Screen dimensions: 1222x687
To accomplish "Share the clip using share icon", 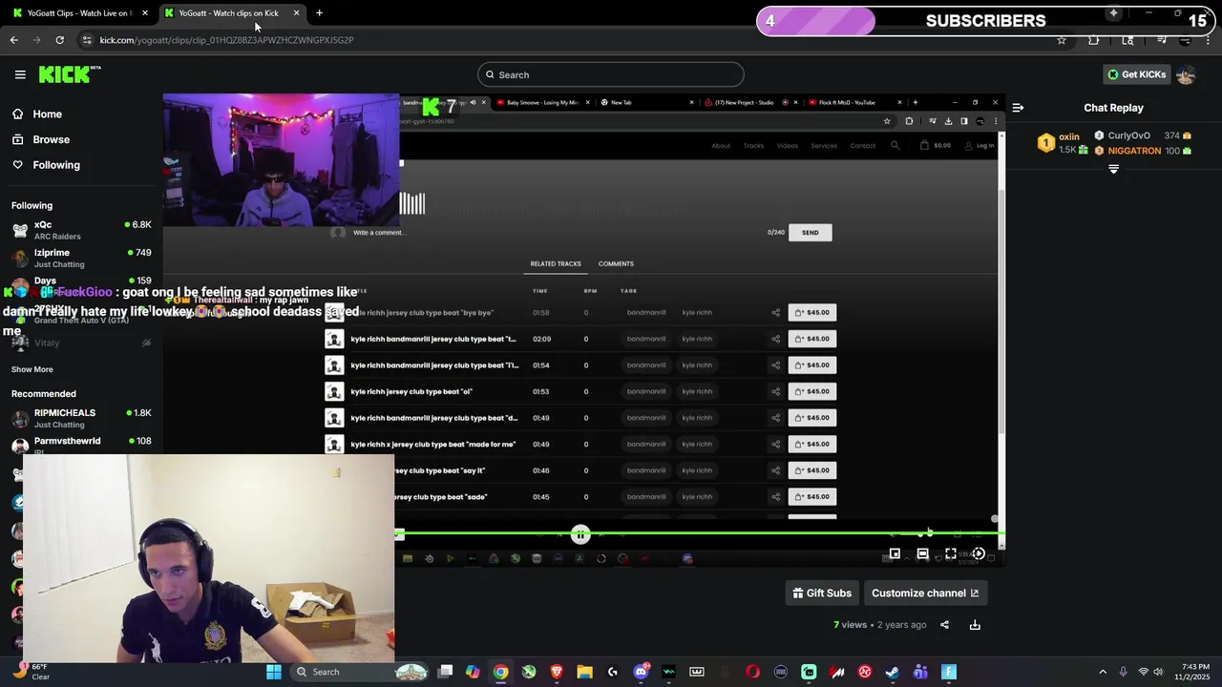I will point(944,625).
